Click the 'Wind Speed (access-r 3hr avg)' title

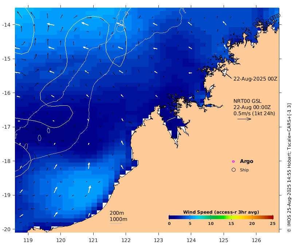(x=221, y=212)
